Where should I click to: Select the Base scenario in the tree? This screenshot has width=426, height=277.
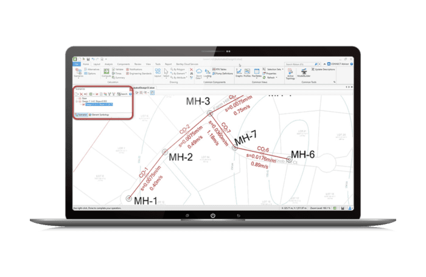tap(85, 98)
